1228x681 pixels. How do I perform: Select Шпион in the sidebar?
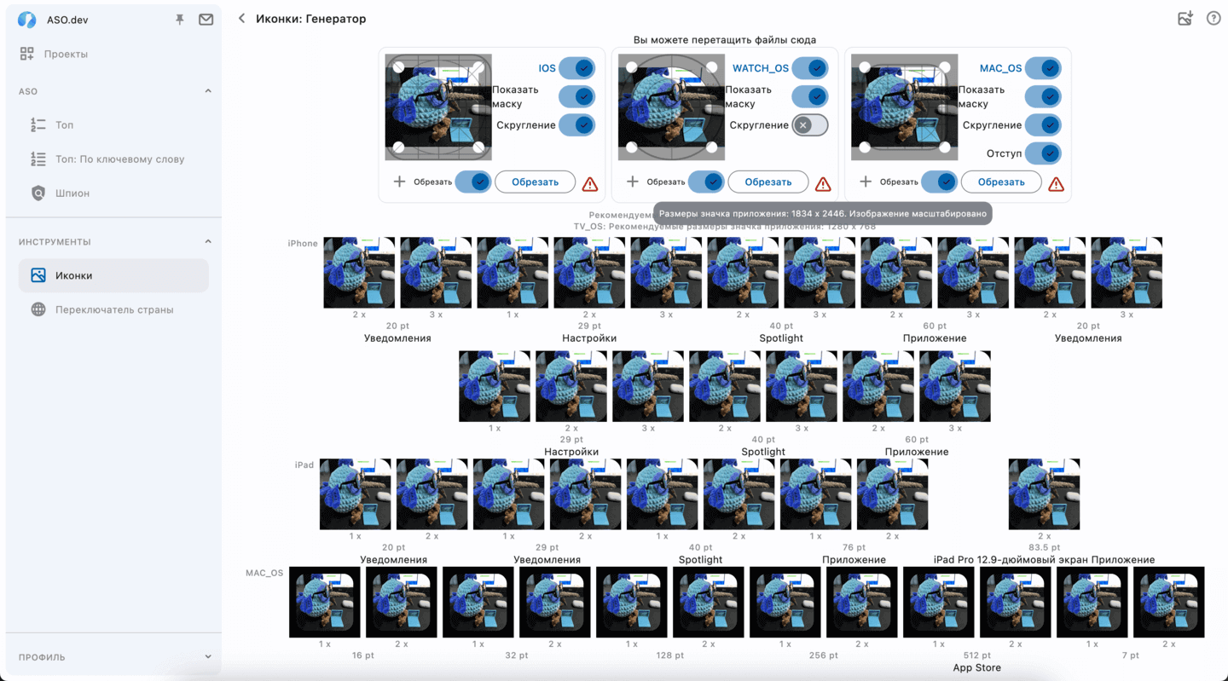click(72, 193)
